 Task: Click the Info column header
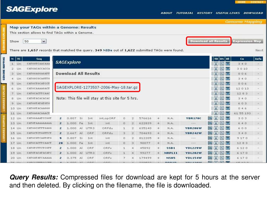coord(258,59)
